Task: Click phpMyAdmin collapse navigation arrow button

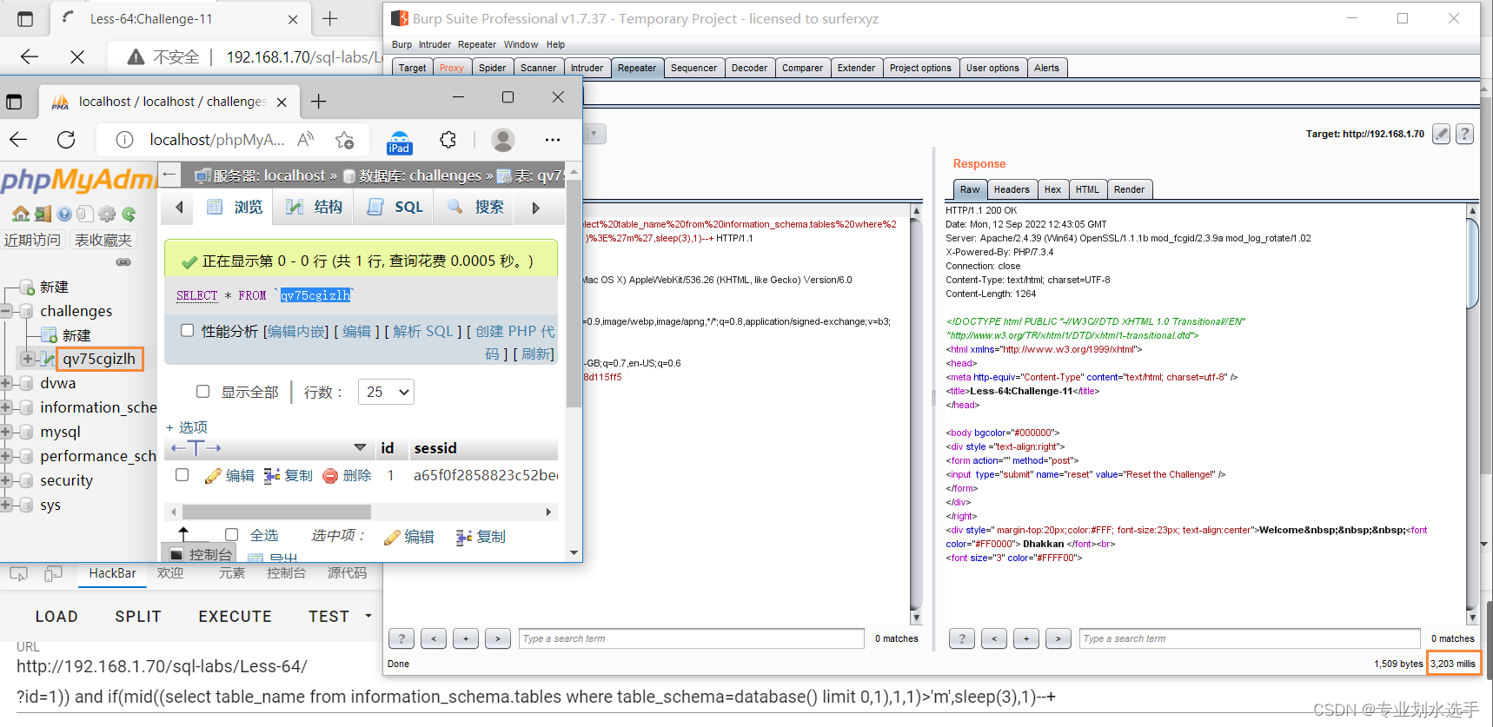Action: [x=169, y=175]
